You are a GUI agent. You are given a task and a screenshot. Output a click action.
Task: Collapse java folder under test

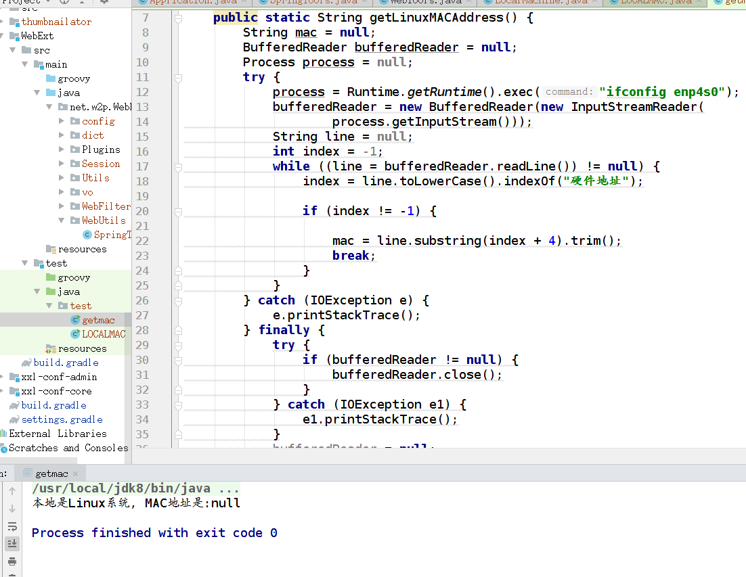[x=37, y=292]
